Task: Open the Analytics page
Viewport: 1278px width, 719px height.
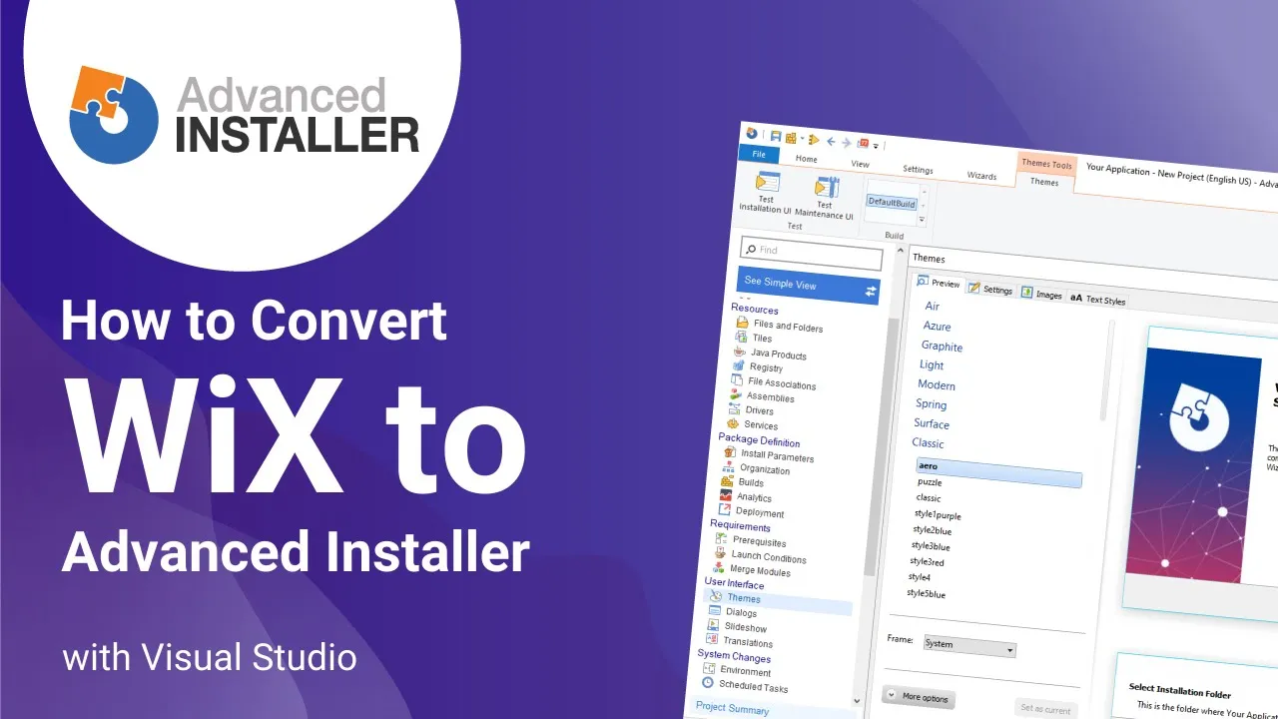Action: 746,496
